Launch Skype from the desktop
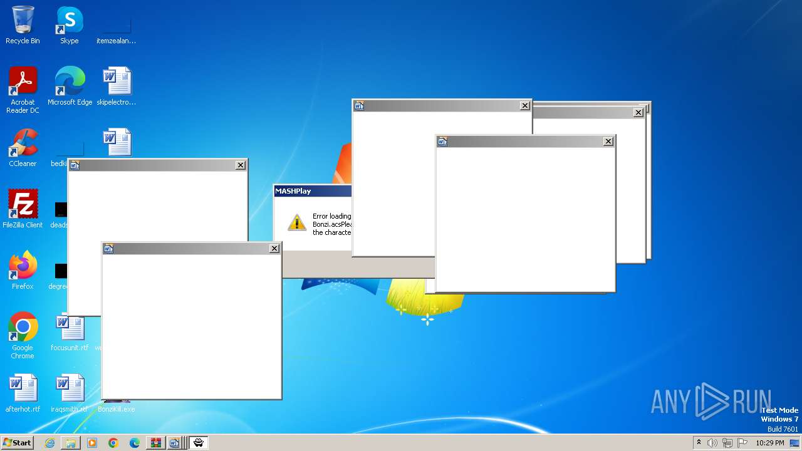The image size is (802, 451). 70,25
